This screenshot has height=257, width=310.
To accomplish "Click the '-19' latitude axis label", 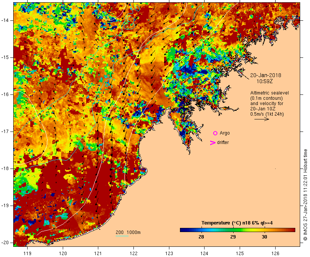I will (x=5, y=206).
